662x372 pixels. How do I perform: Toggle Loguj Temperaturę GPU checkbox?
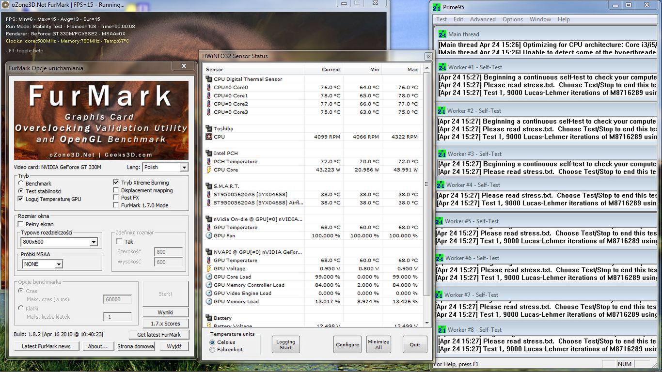pos(20,199)
